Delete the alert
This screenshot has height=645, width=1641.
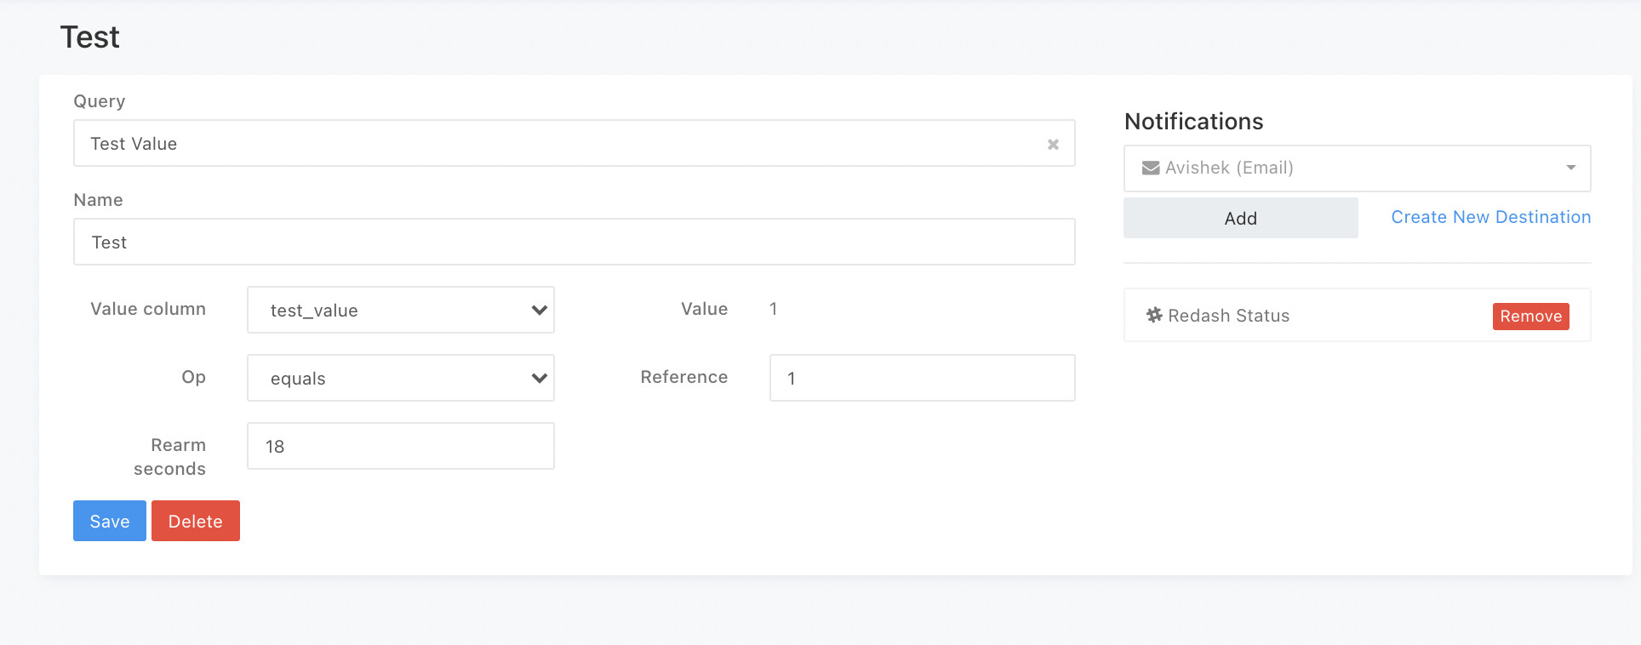[196, 521]
